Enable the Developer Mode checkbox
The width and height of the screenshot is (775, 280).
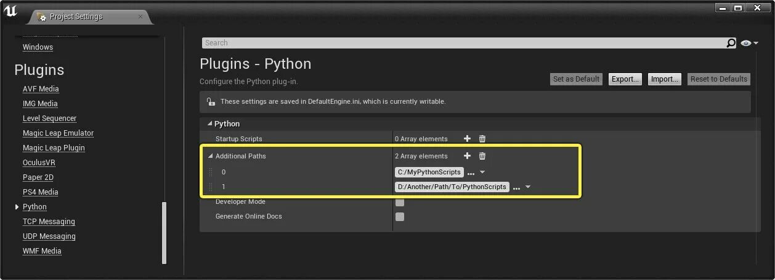point(400,202)
